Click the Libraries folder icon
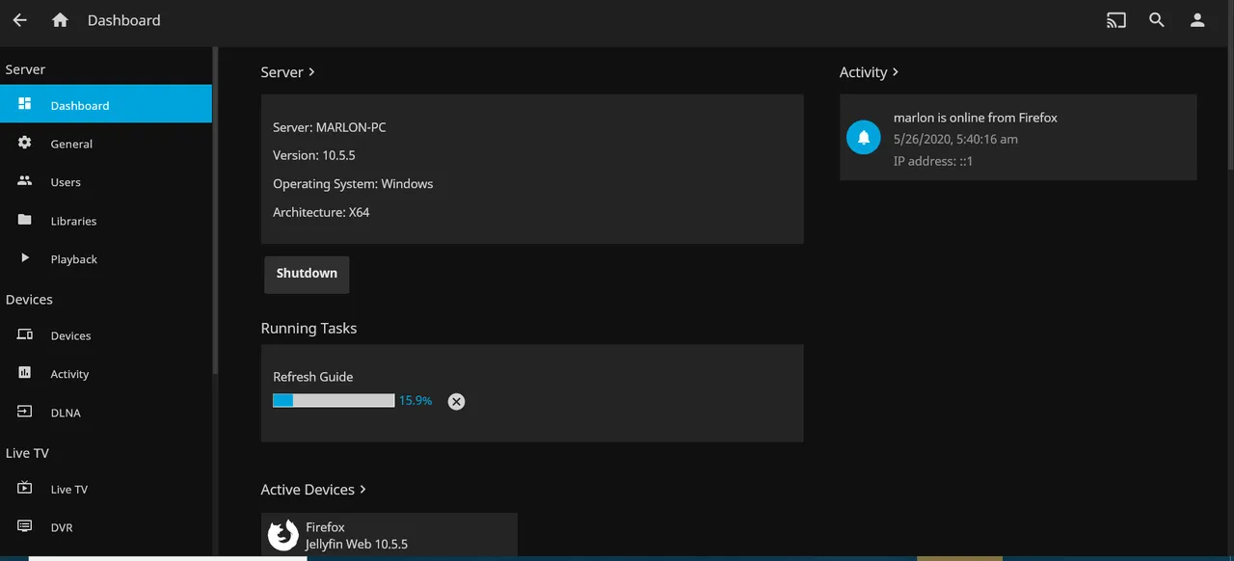The width and height of the screenshot is (1234, 561). [x=25, y=220]
